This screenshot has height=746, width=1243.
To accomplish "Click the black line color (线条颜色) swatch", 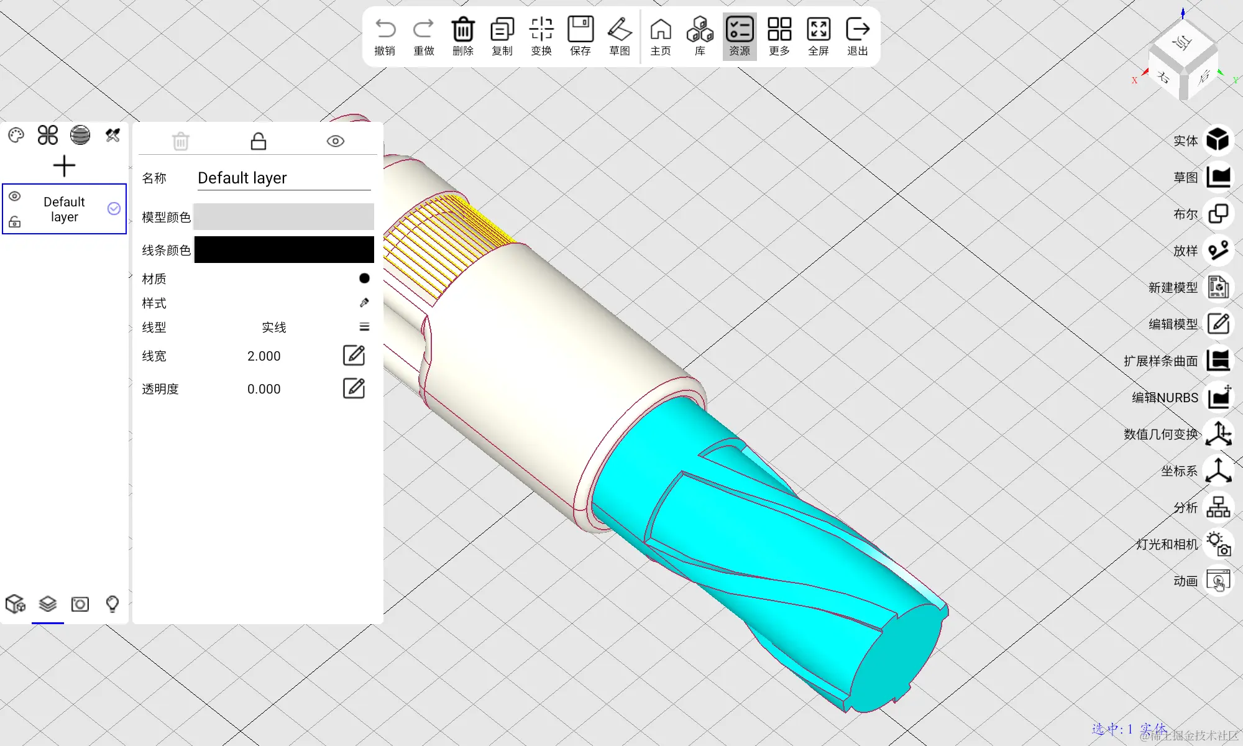I will [284, 250].
